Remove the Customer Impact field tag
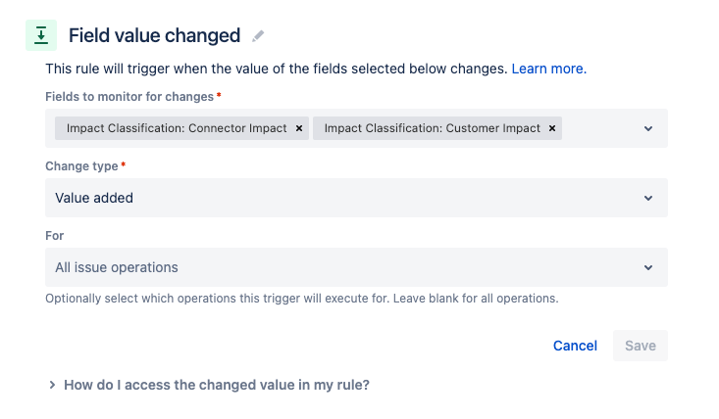The image size is (719, 419). click(552, 128)
